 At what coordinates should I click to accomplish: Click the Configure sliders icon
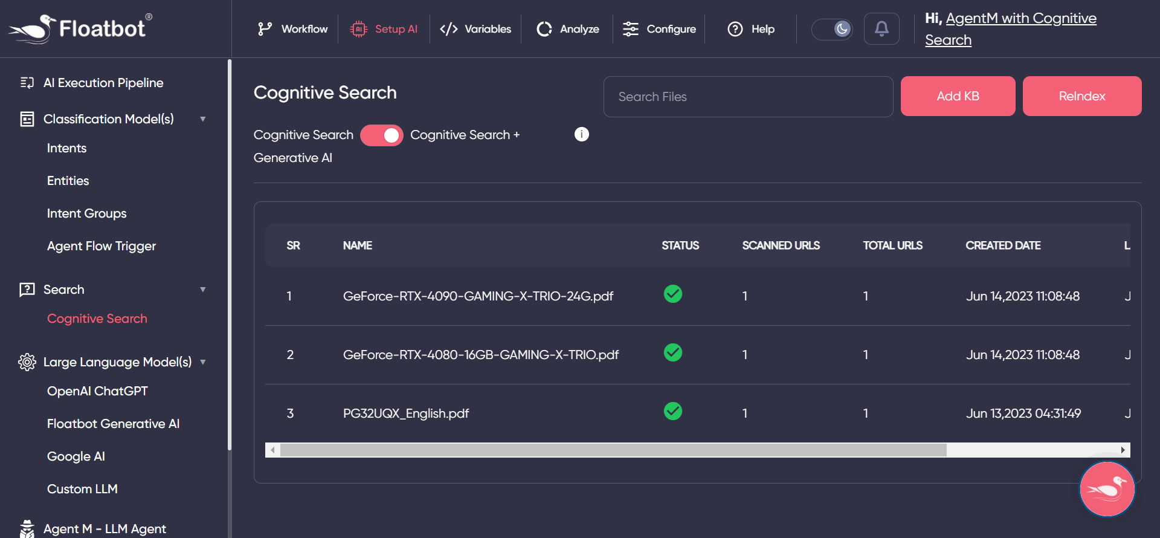tap(631, 29)
